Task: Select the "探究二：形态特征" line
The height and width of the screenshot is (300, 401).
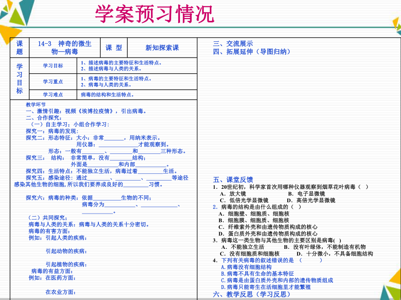Action: click(93, 138)
